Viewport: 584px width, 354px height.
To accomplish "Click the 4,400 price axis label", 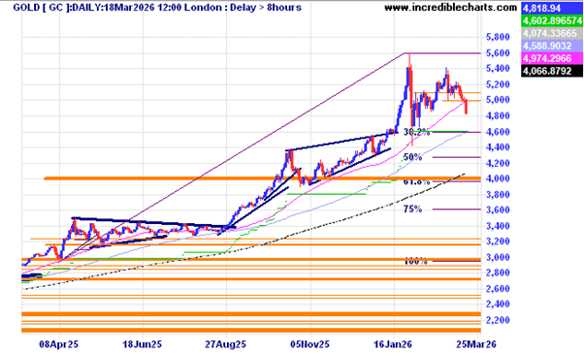I will point(498,147).
